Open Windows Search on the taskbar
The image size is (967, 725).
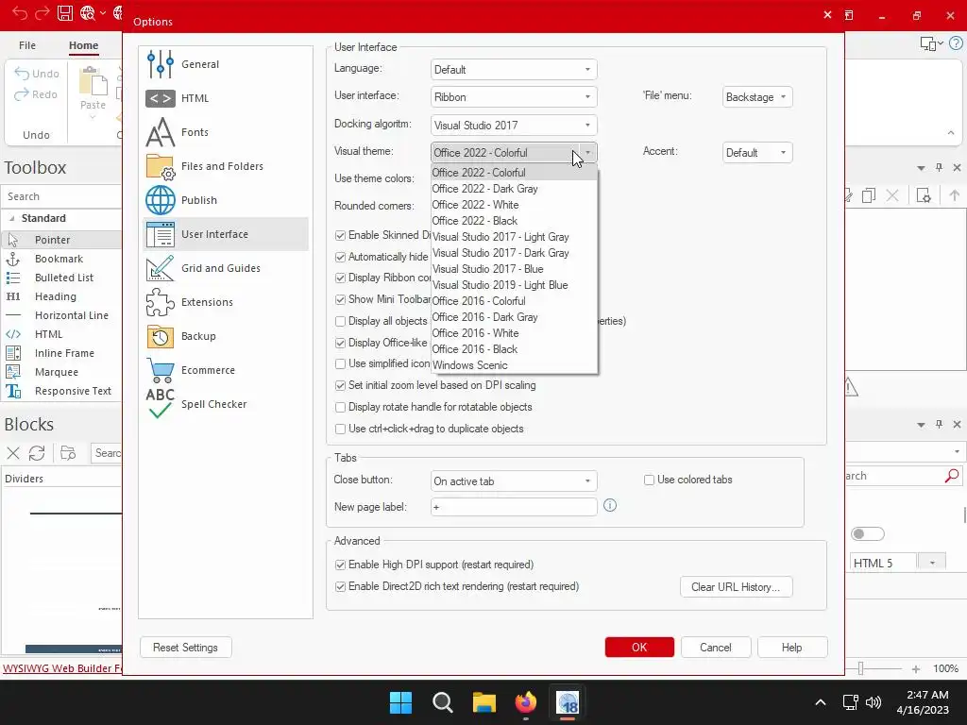point(443,702)
